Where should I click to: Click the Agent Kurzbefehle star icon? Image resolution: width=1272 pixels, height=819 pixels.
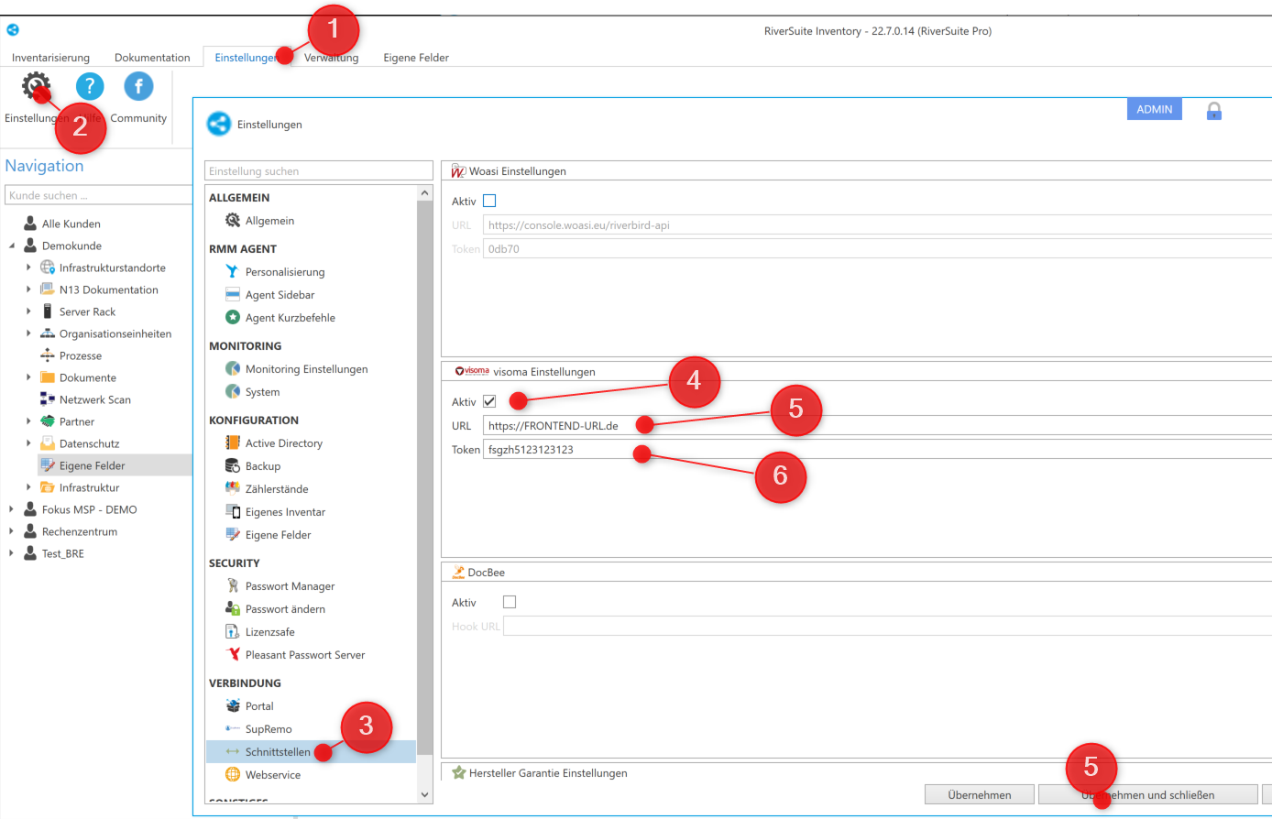tap(233, 318)
